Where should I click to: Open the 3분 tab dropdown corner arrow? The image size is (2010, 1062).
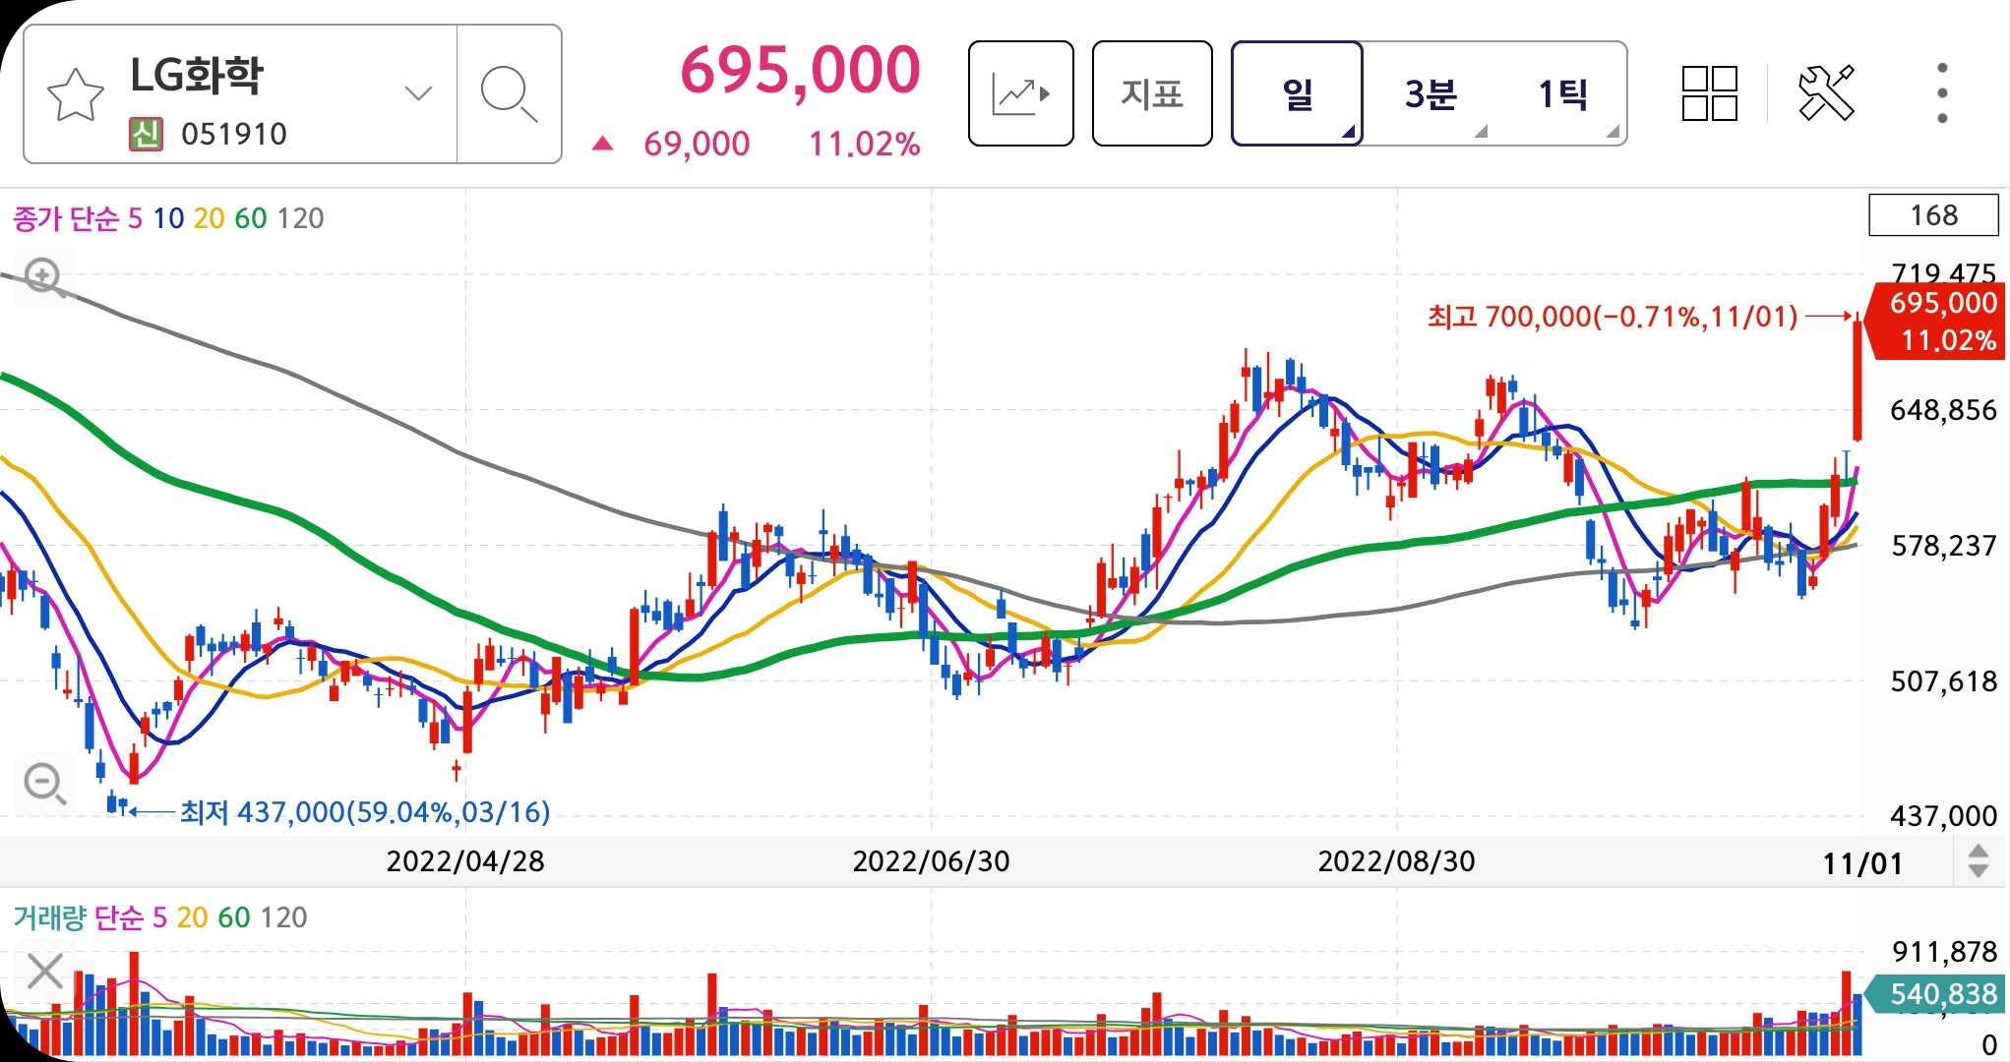pyautogui.click(x=1481, y=132)
